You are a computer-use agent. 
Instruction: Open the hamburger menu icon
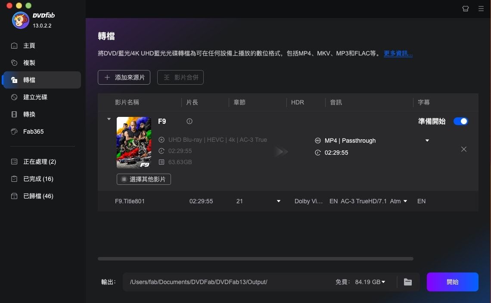click(x=481, y=9)
